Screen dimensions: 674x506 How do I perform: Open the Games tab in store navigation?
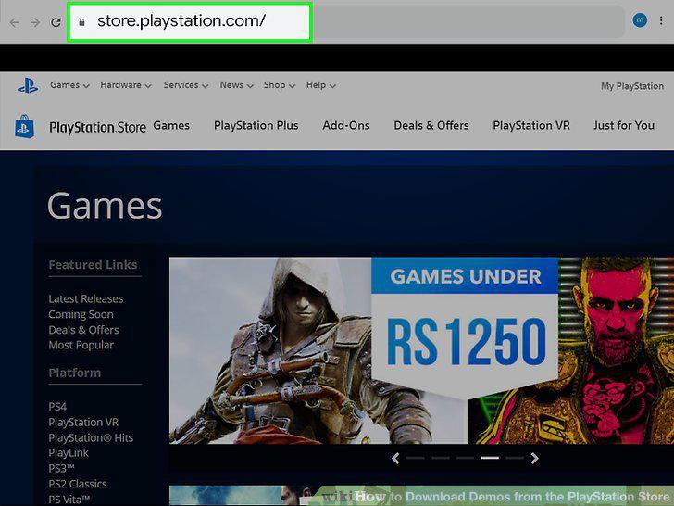(171, 126)
